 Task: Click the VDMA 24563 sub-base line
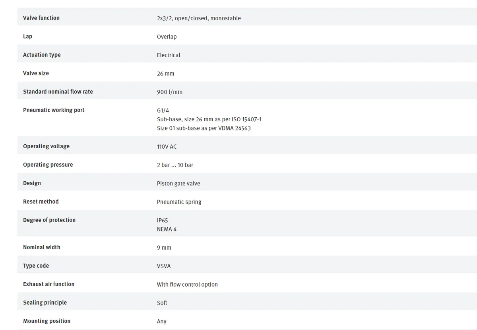point(204,128)
